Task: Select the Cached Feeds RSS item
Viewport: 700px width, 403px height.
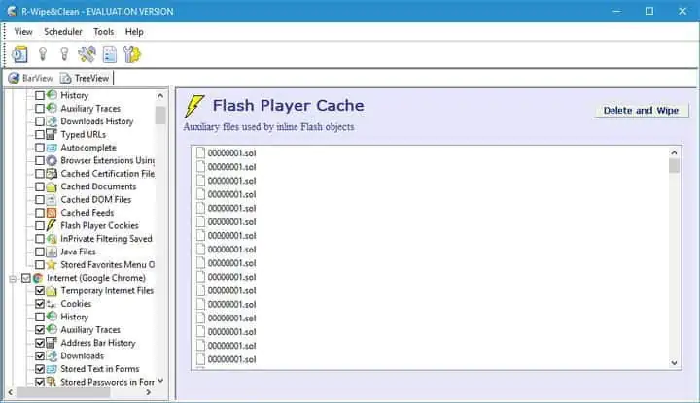Action: point(87,213)
